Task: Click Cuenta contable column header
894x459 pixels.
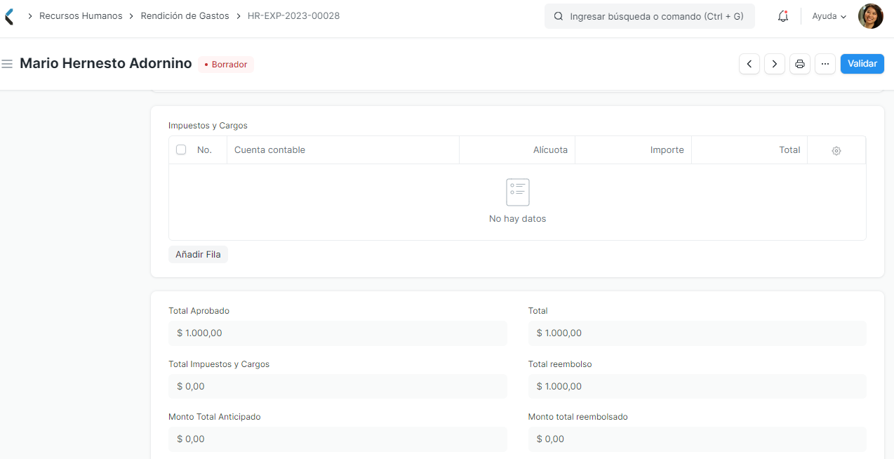Action: click(x=343, y=150)
